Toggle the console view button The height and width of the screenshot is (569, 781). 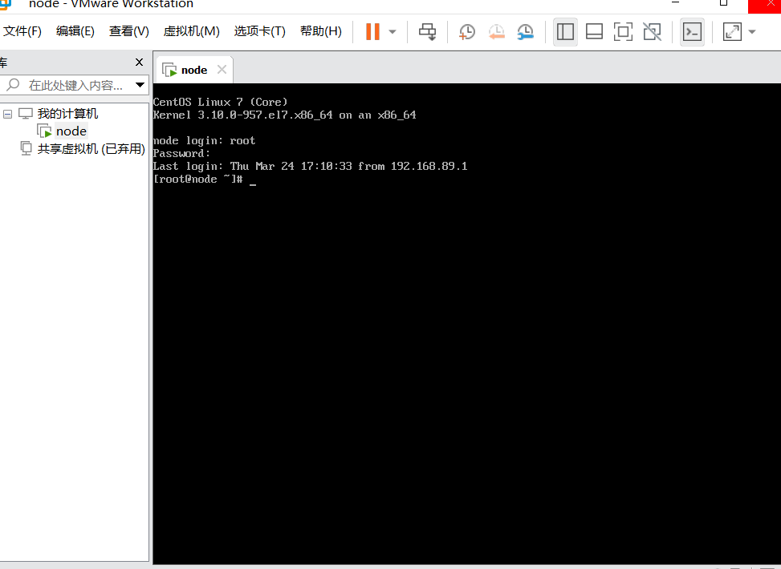click(x=693, y=32)
